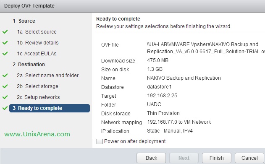Viewport: 265px width, 164px height.
Task: Open step 1b Review details
Action: [38, 43]
